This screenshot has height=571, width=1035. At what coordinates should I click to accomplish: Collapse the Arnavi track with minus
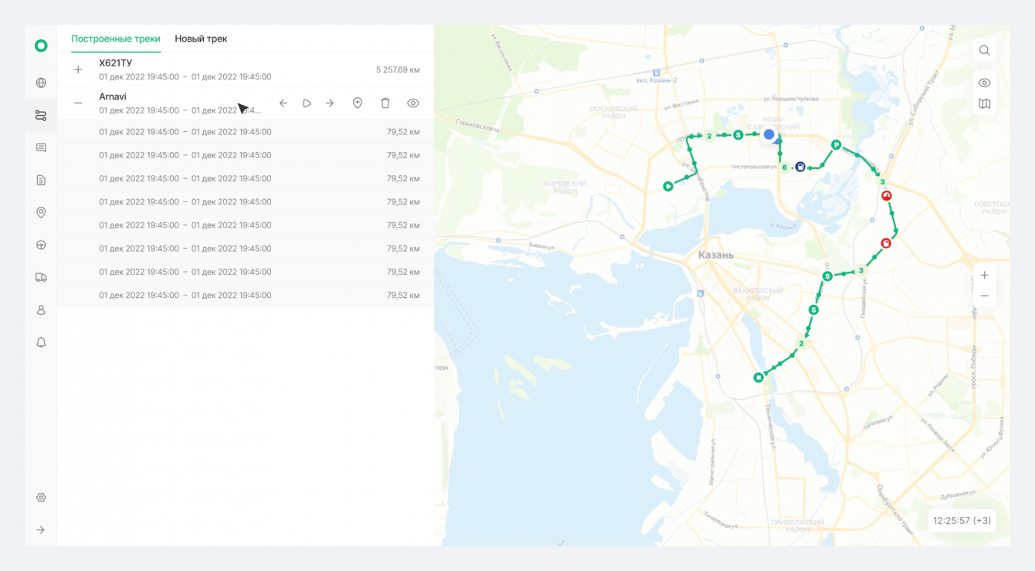click(78, 103)
